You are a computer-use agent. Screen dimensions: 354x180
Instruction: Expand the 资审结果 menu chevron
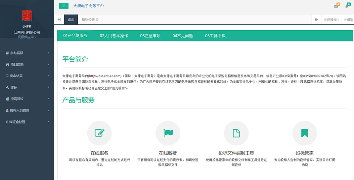49,76
